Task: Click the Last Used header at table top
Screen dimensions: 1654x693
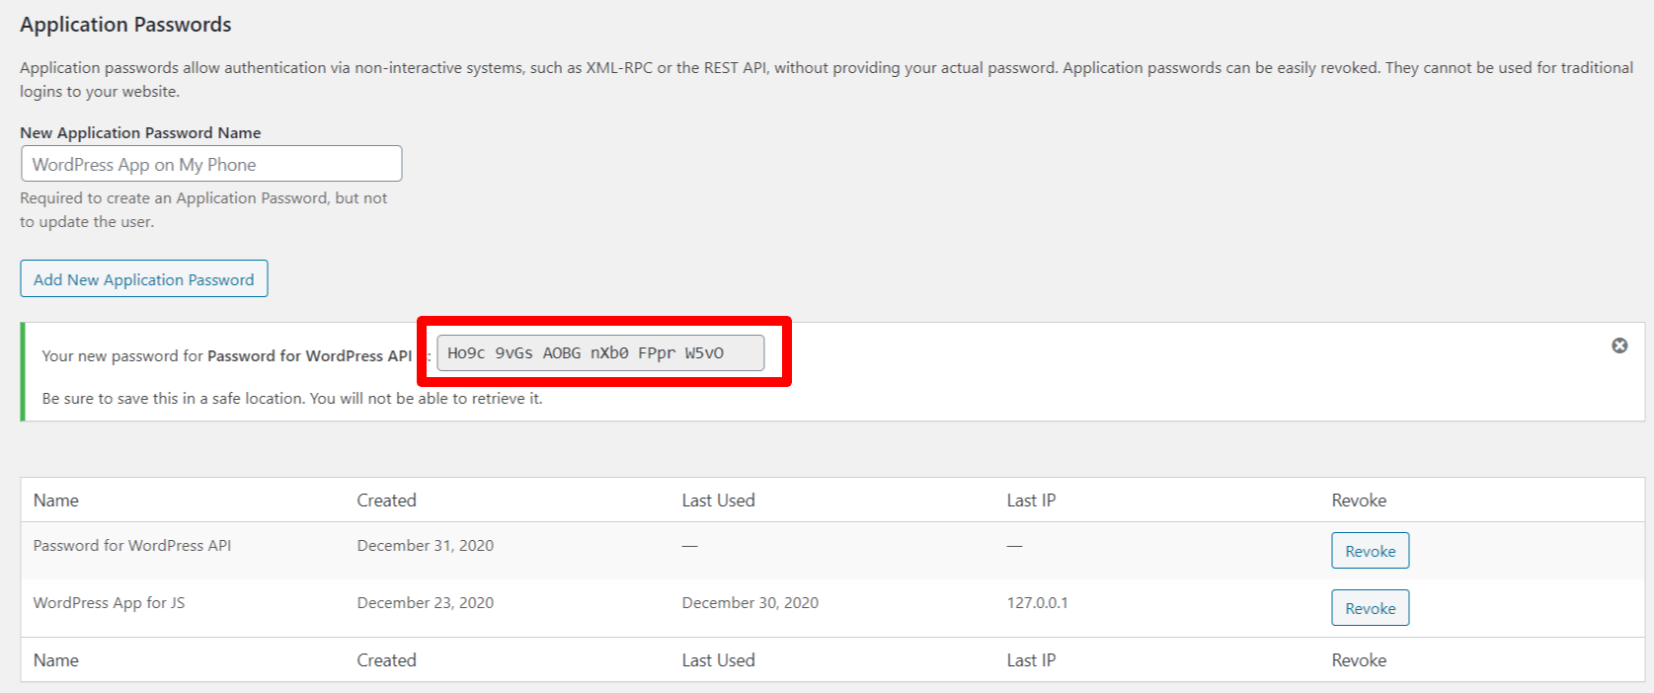Action: tap(718, 500)
